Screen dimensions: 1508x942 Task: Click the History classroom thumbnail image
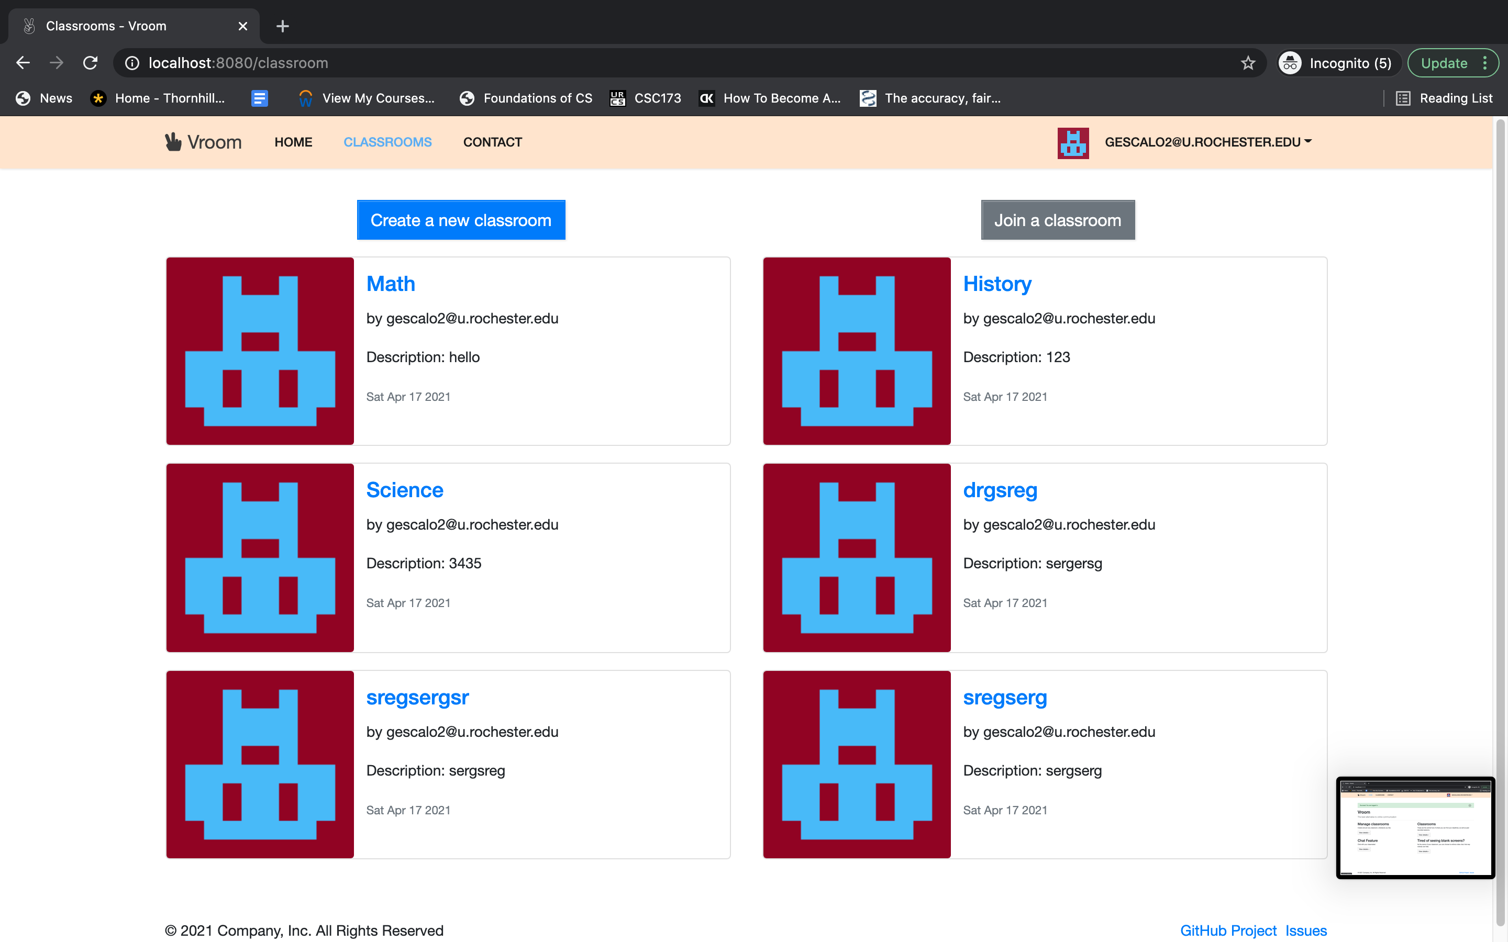click(x=856, y=351)
